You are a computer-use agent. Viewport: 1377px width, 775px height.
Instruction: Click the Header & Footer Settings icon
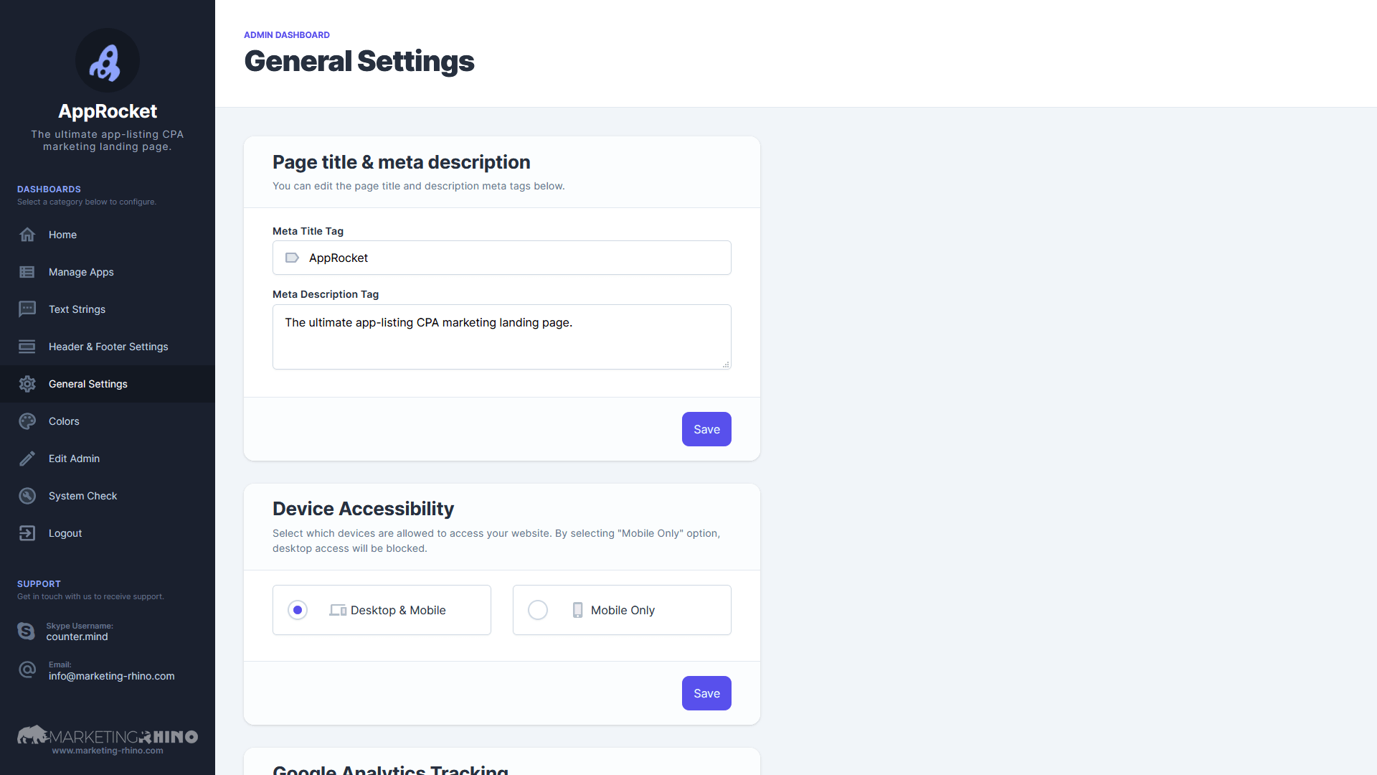tap(27, 347)
